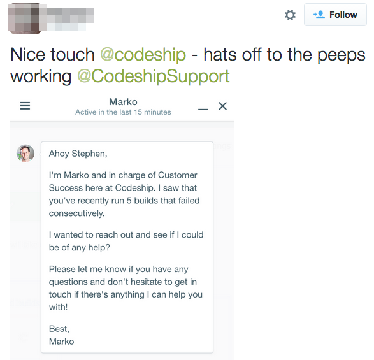The height and width of the screenshot is (360, 374).
Task: Open the tweet author's blurred avatar
Action: [x=24, y=18]
